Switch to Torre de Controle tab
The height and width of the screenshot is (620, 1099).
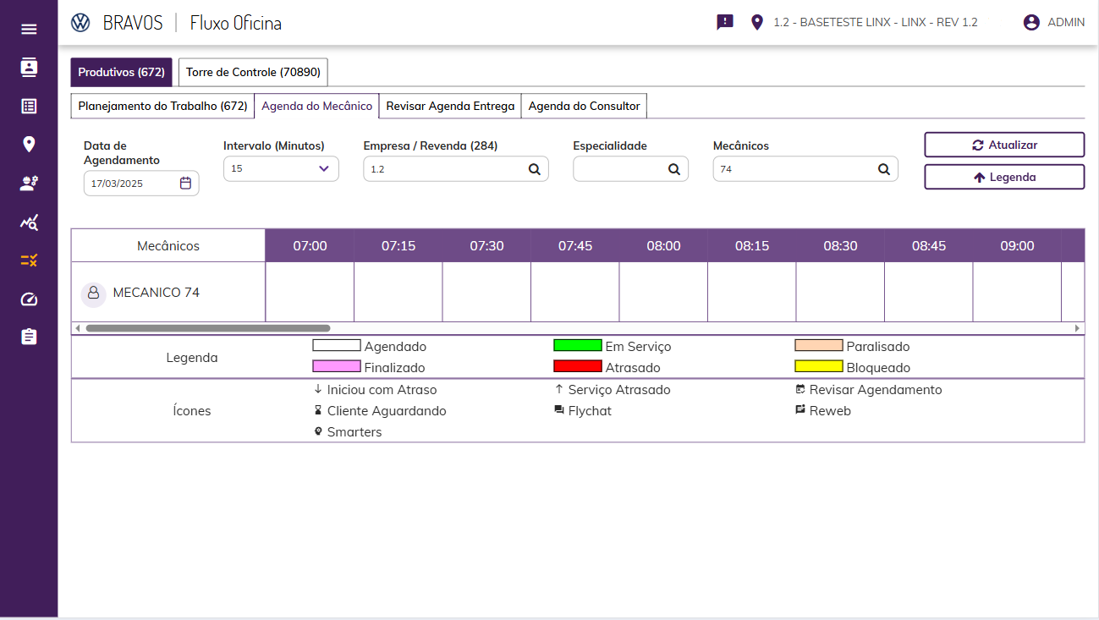click(253, 73)
